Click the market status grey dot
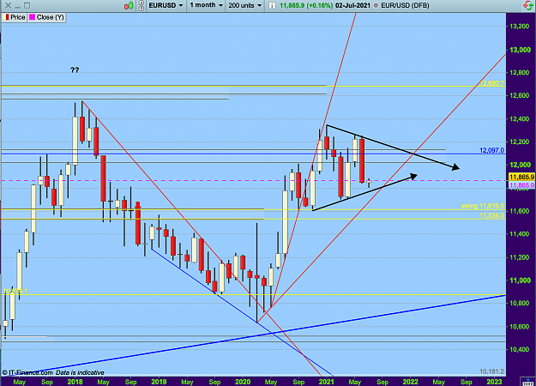 click(x=376, y=5)
